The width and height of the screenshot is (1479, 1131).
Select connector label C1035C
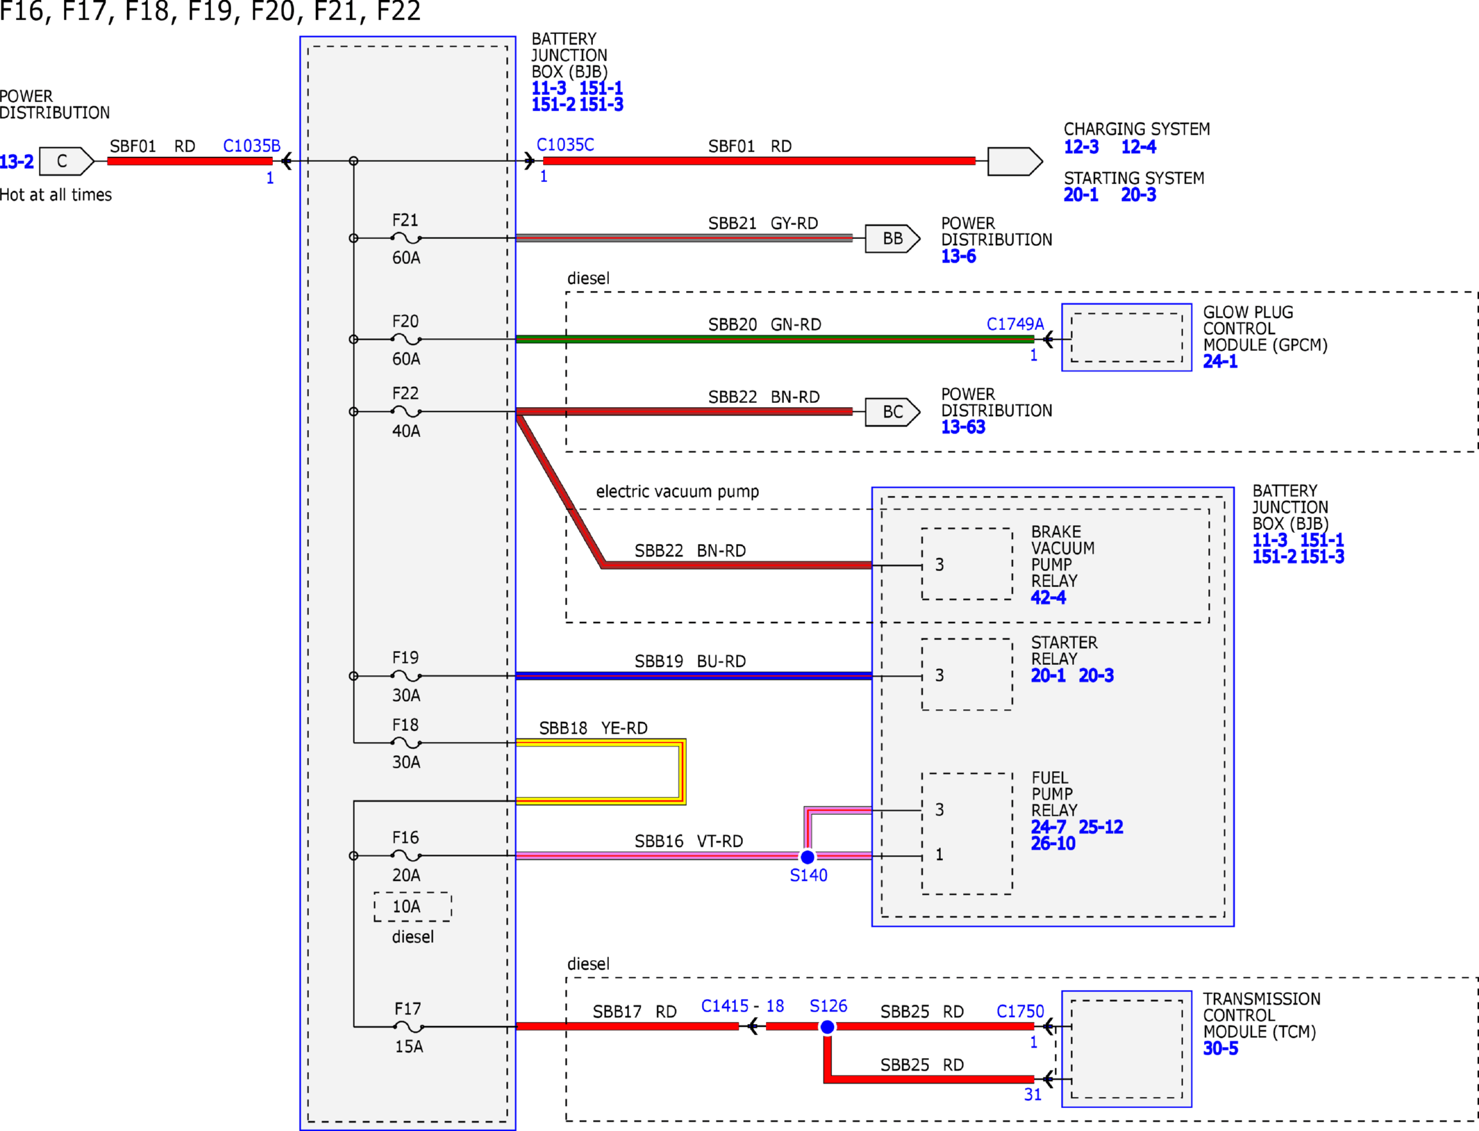565,145
